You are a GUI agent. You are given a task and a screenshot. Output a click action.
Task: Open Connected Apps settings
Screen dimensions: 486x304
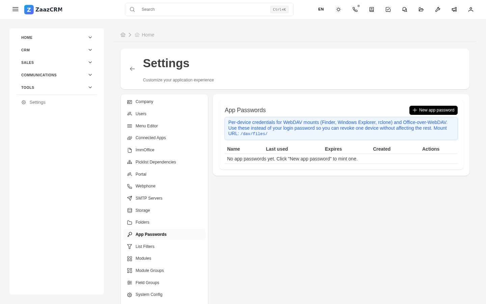(x=164, y=138)
